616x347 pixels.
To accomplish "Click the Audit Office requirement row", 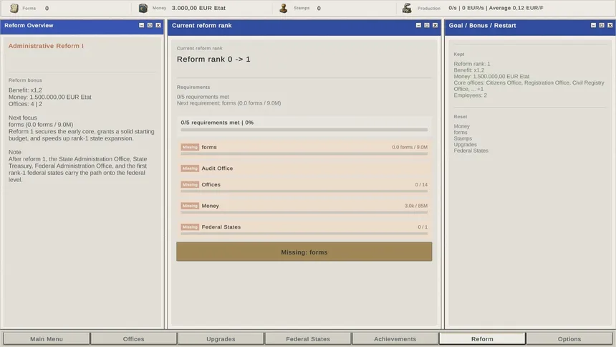I will (304, 168).
